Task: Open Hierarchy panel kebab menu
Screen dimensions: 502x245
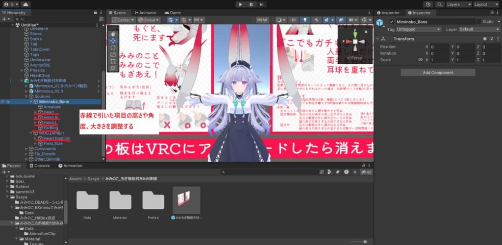Action: tap(101, 12)
